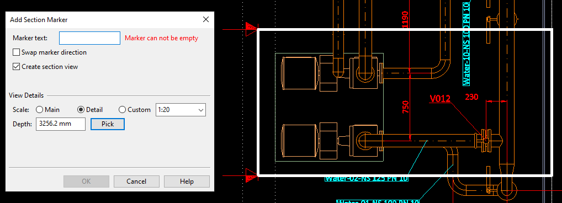Screen dimensions: 562x203
Task: Select the V012 valve symbol on pipe
Action: (x=485, y=139)
